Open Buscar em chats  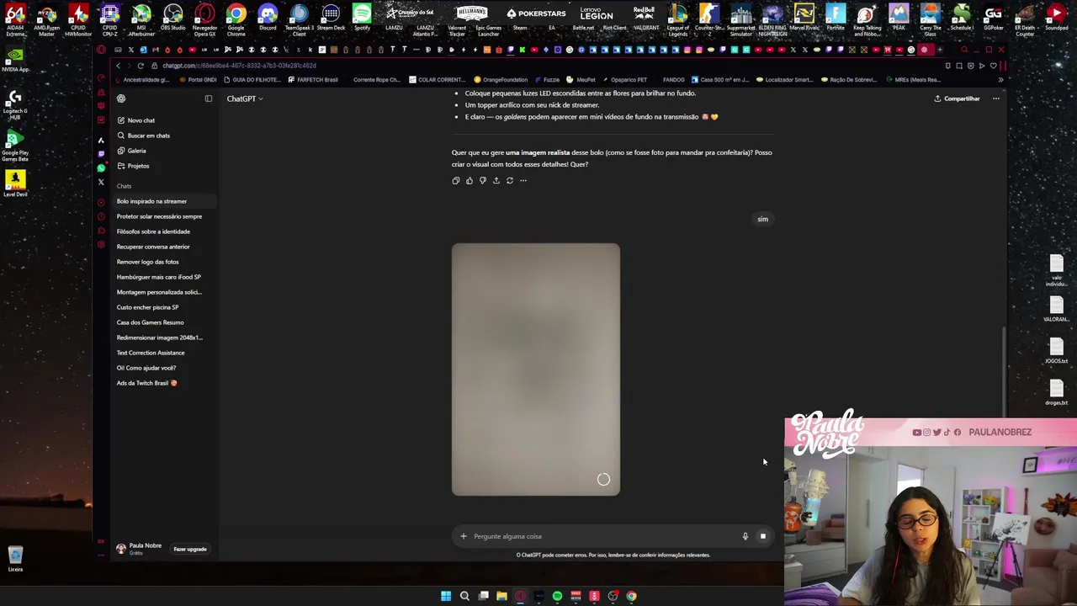pos(143,136)
